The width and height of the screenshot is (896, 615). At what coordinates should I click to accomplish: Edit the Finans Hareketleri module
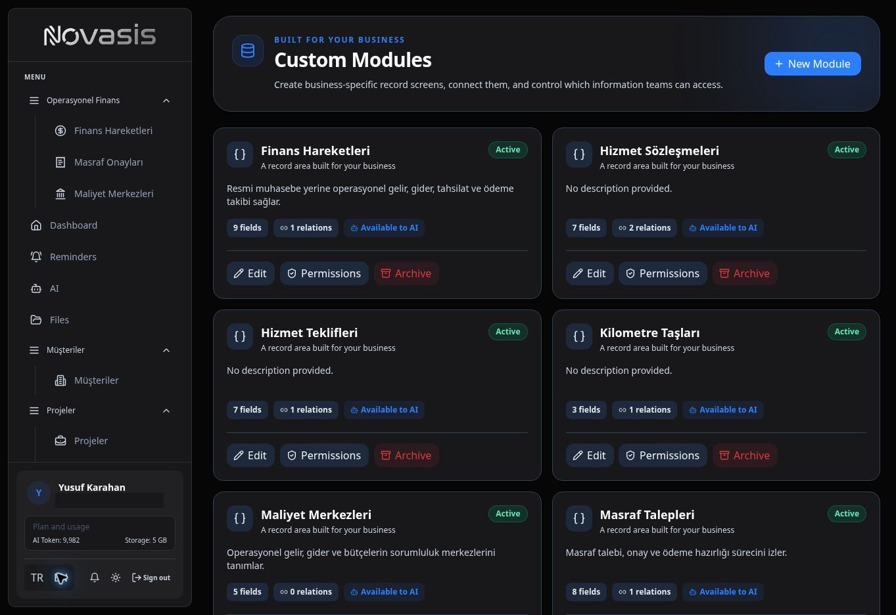pyautogui.click(x=250, y=273)
